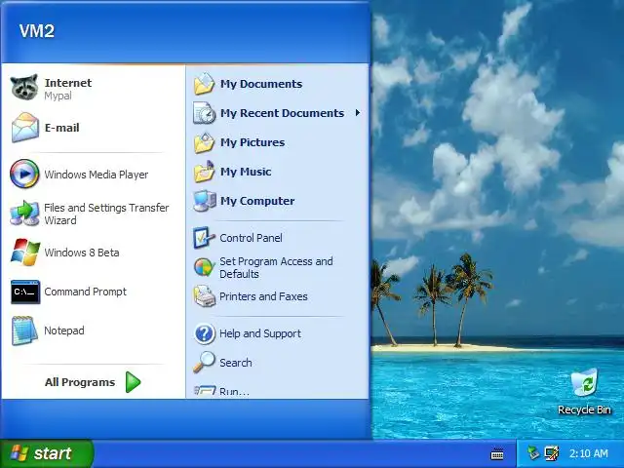The width and height of the screenshot is (624, 468).
Task: Click Search label text
Action: tap(236, 363)
